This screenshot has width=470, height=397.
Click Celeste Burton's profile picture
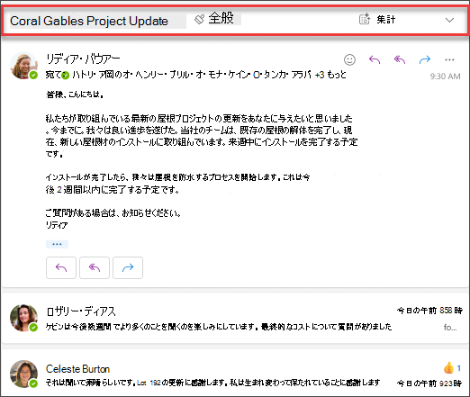click(x=24, y=374)
